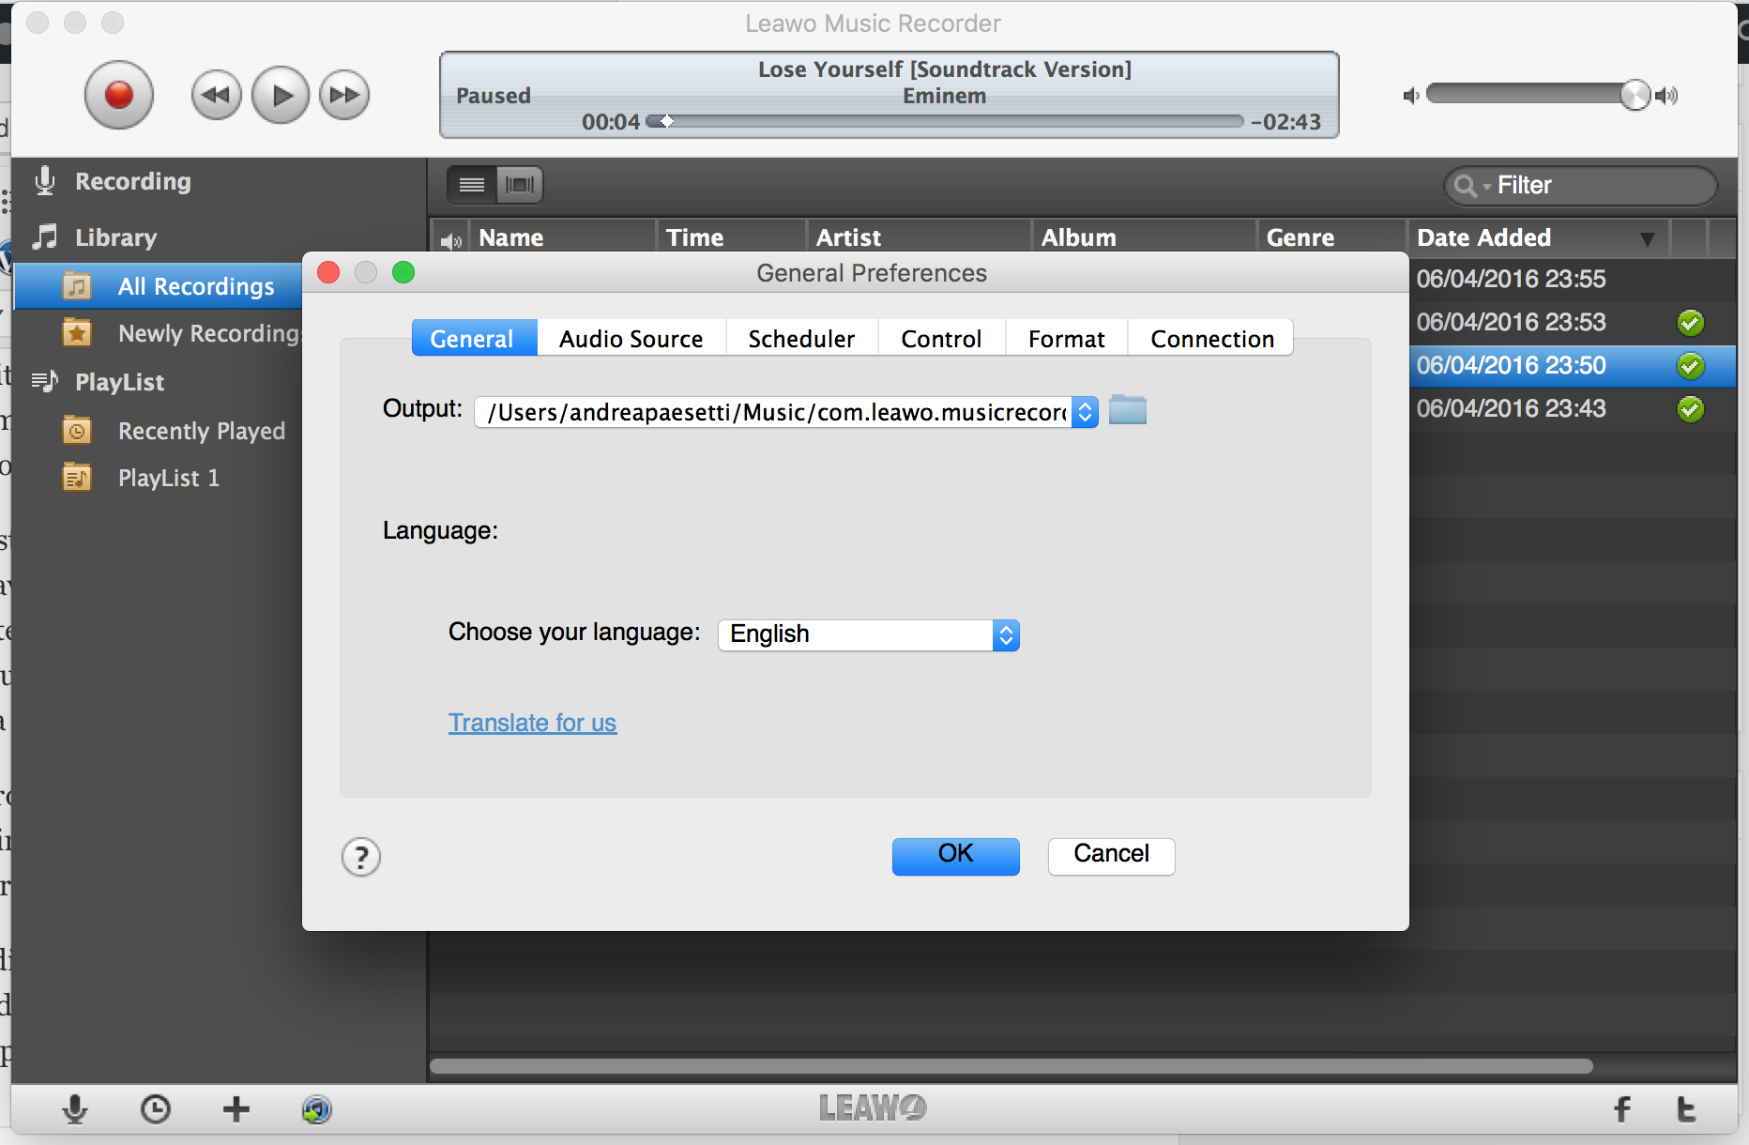The width and height of the screenshot is (1749, 1145).
Task: Switch to the General tab
Action: 474,339
